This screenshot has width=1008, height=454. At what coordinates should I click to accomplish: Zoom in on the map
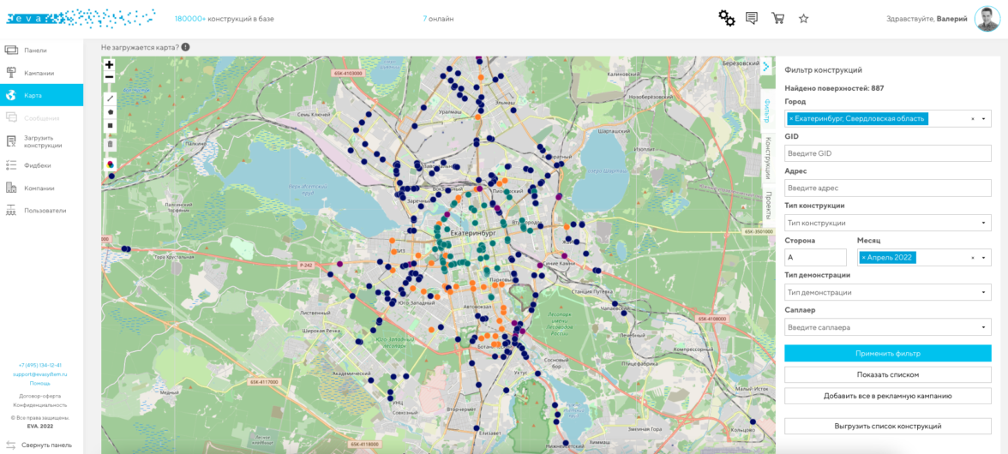(110, 64)
